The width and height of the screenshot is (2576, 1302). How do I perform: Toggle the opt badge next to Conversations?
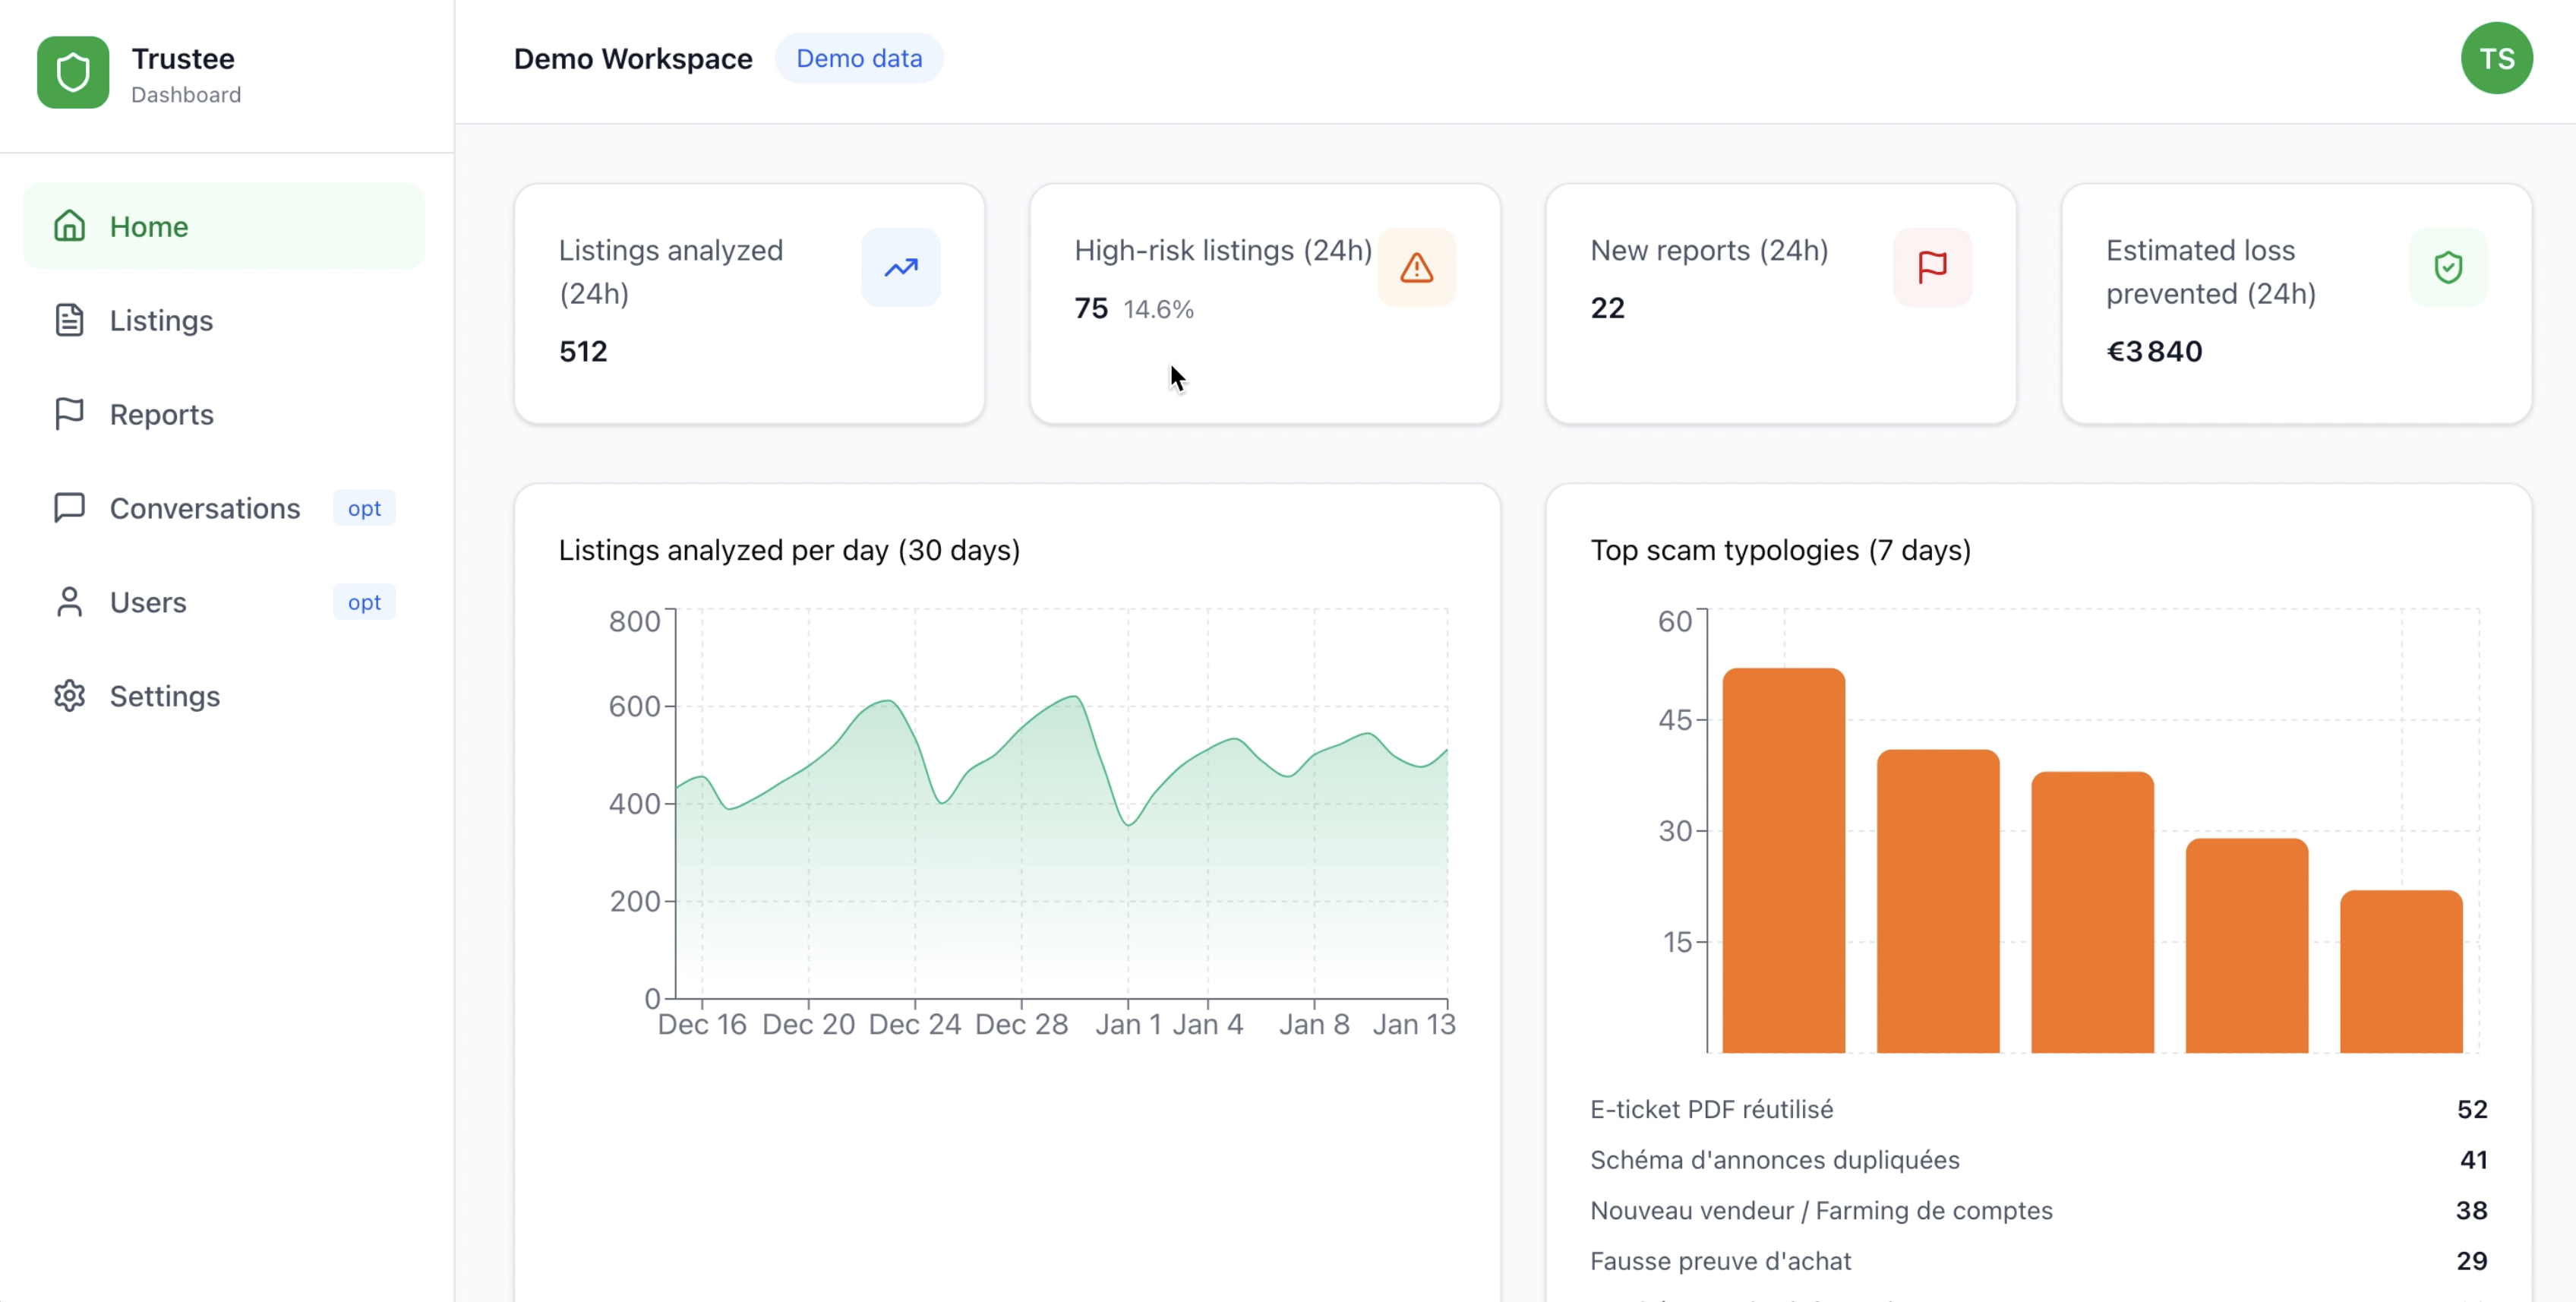363,508
